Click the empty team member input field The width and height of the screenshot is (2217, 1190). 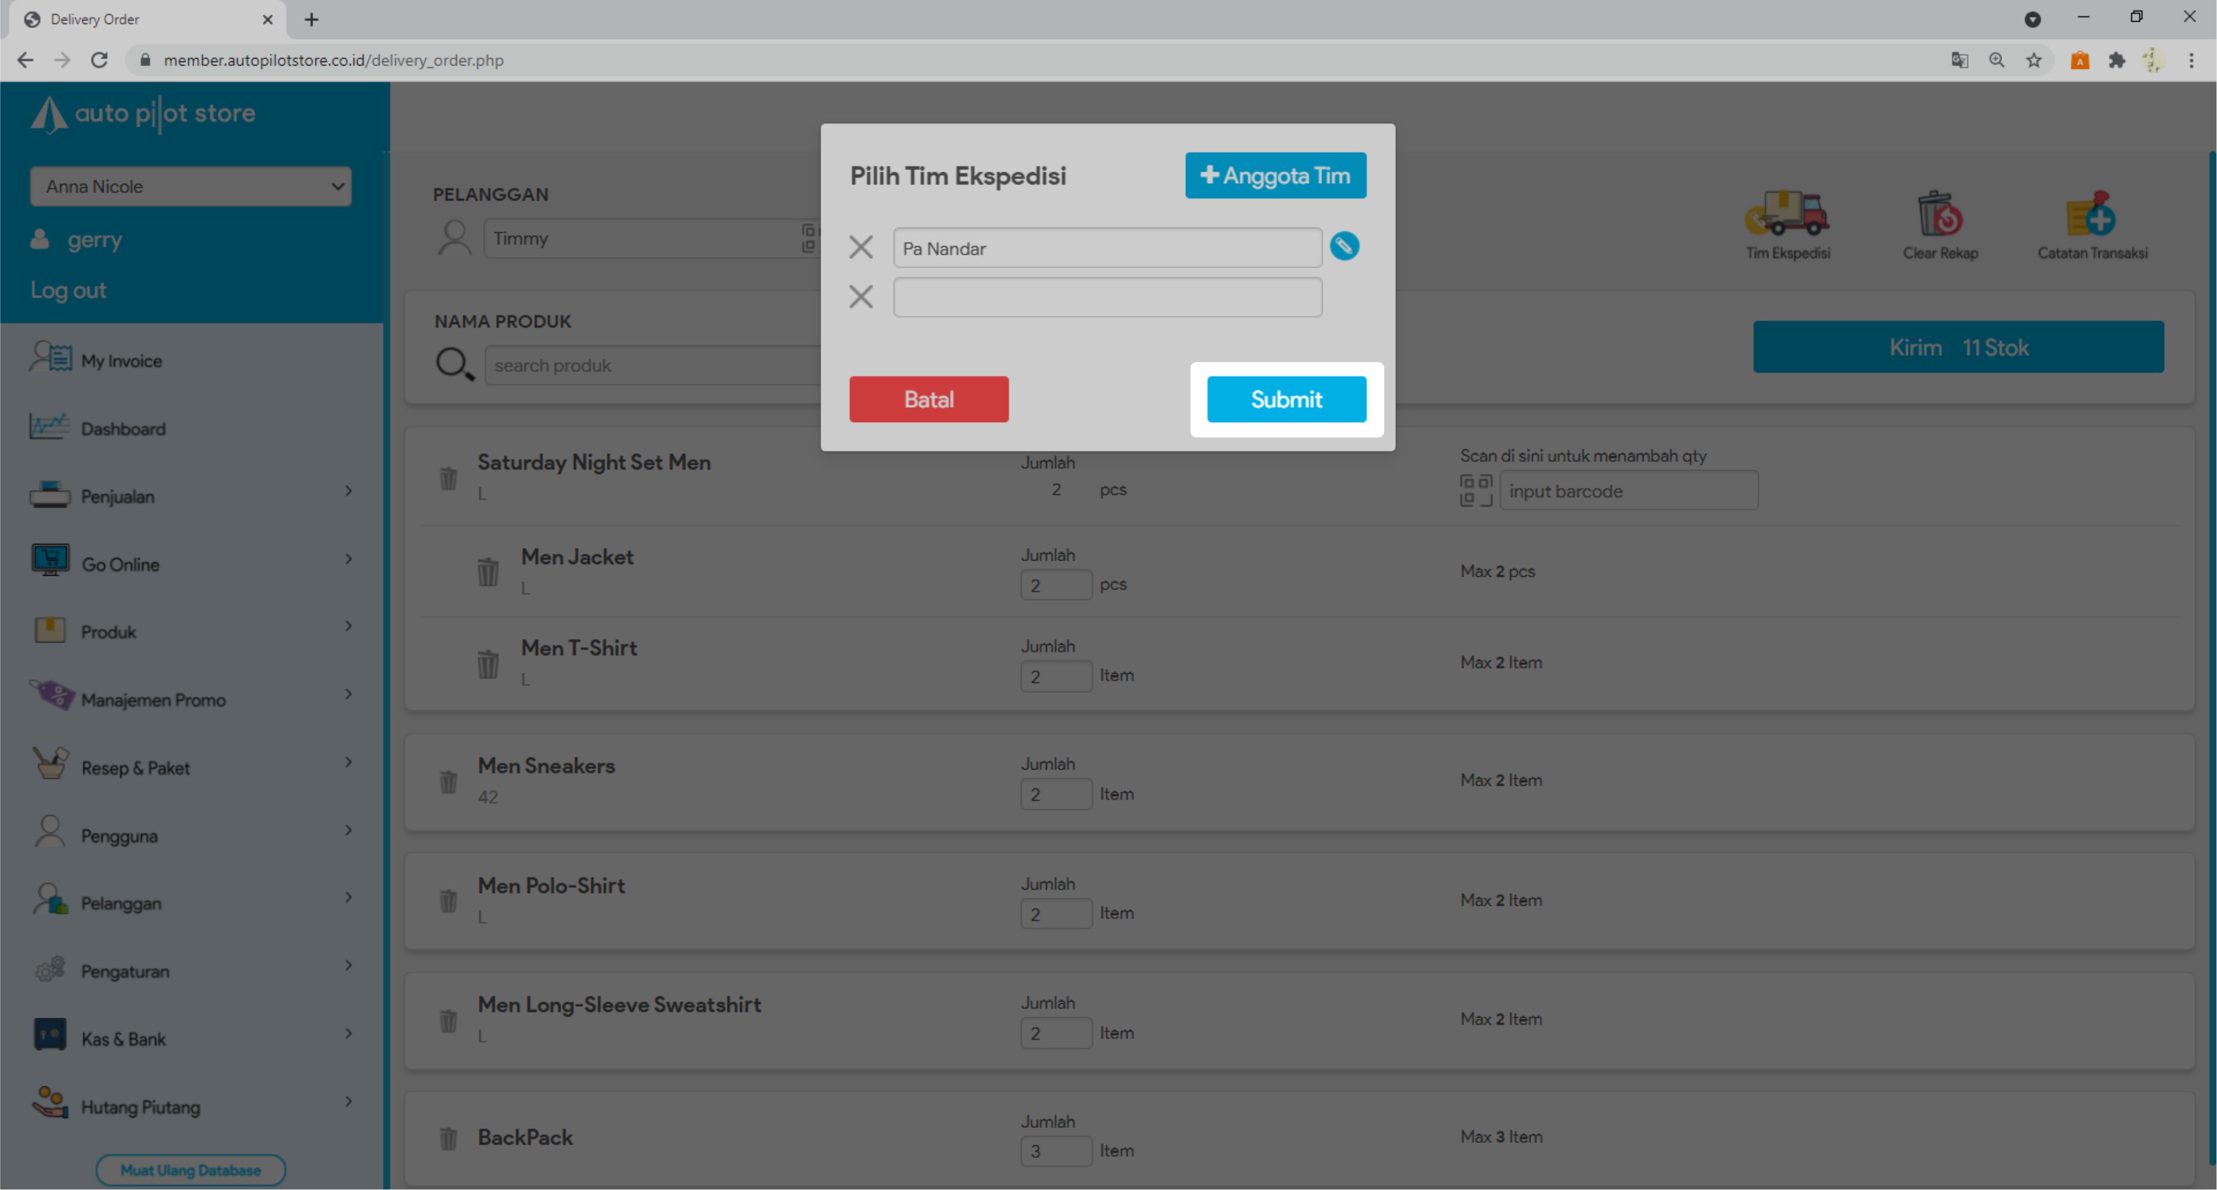tap(1107, 297)
